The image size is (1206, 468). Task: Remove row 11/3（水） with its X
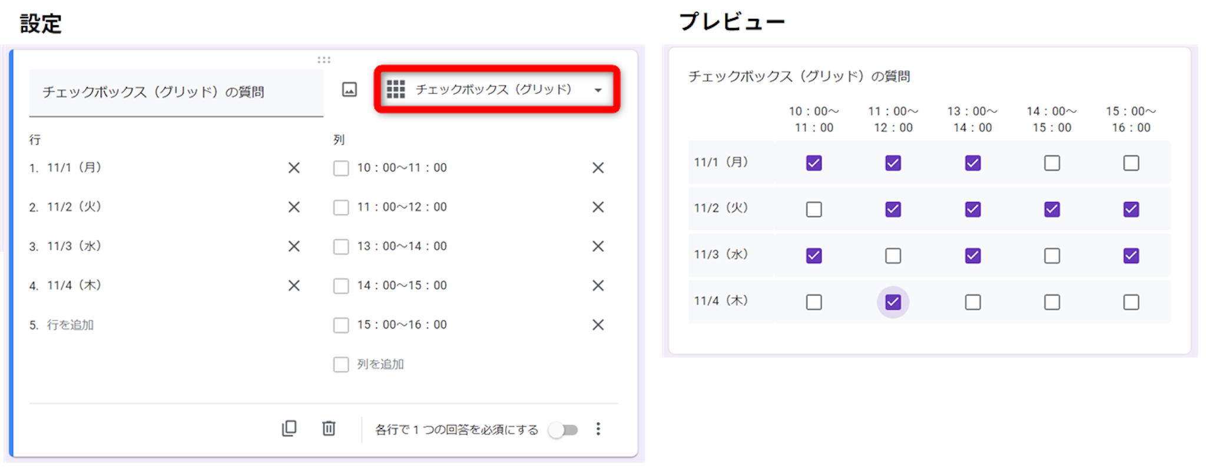tap(294, 247)
